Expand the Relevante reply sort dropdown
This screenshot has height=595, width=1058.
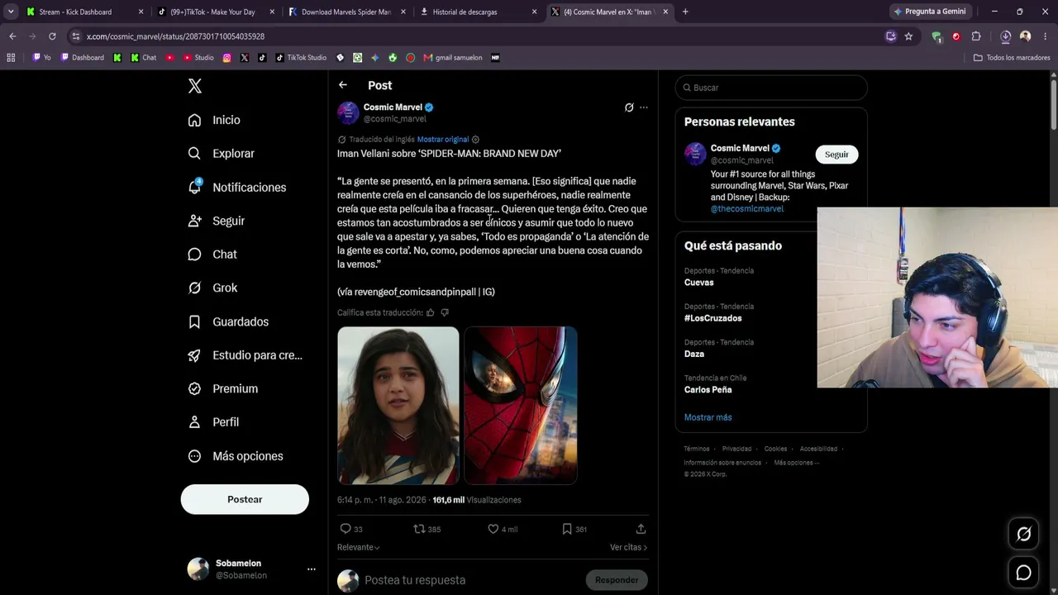(358, 547)
